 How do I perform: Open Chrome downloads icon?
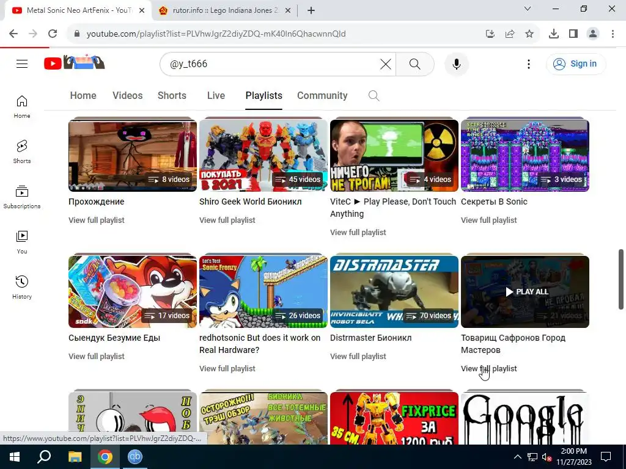tap(554, 34)
